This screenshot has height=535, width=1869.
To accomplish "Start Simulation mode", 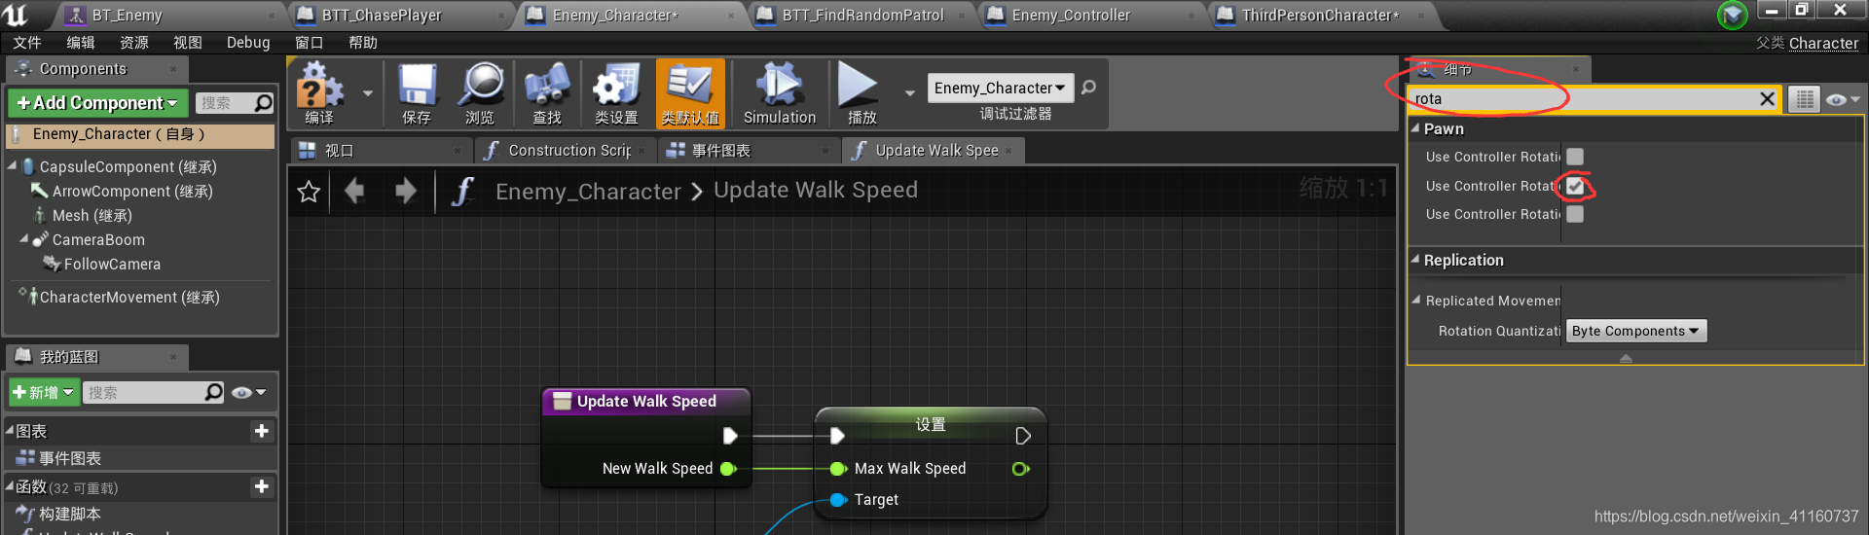I will tap(780, 93).
